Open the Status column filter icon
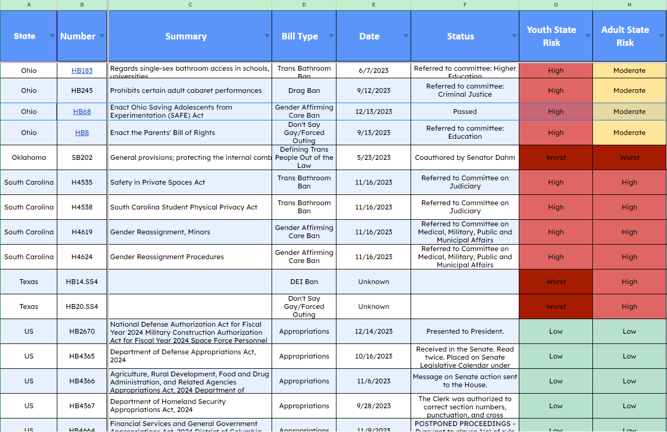The width and height of the screenshot is (667, 432). [x=513, y=36]
